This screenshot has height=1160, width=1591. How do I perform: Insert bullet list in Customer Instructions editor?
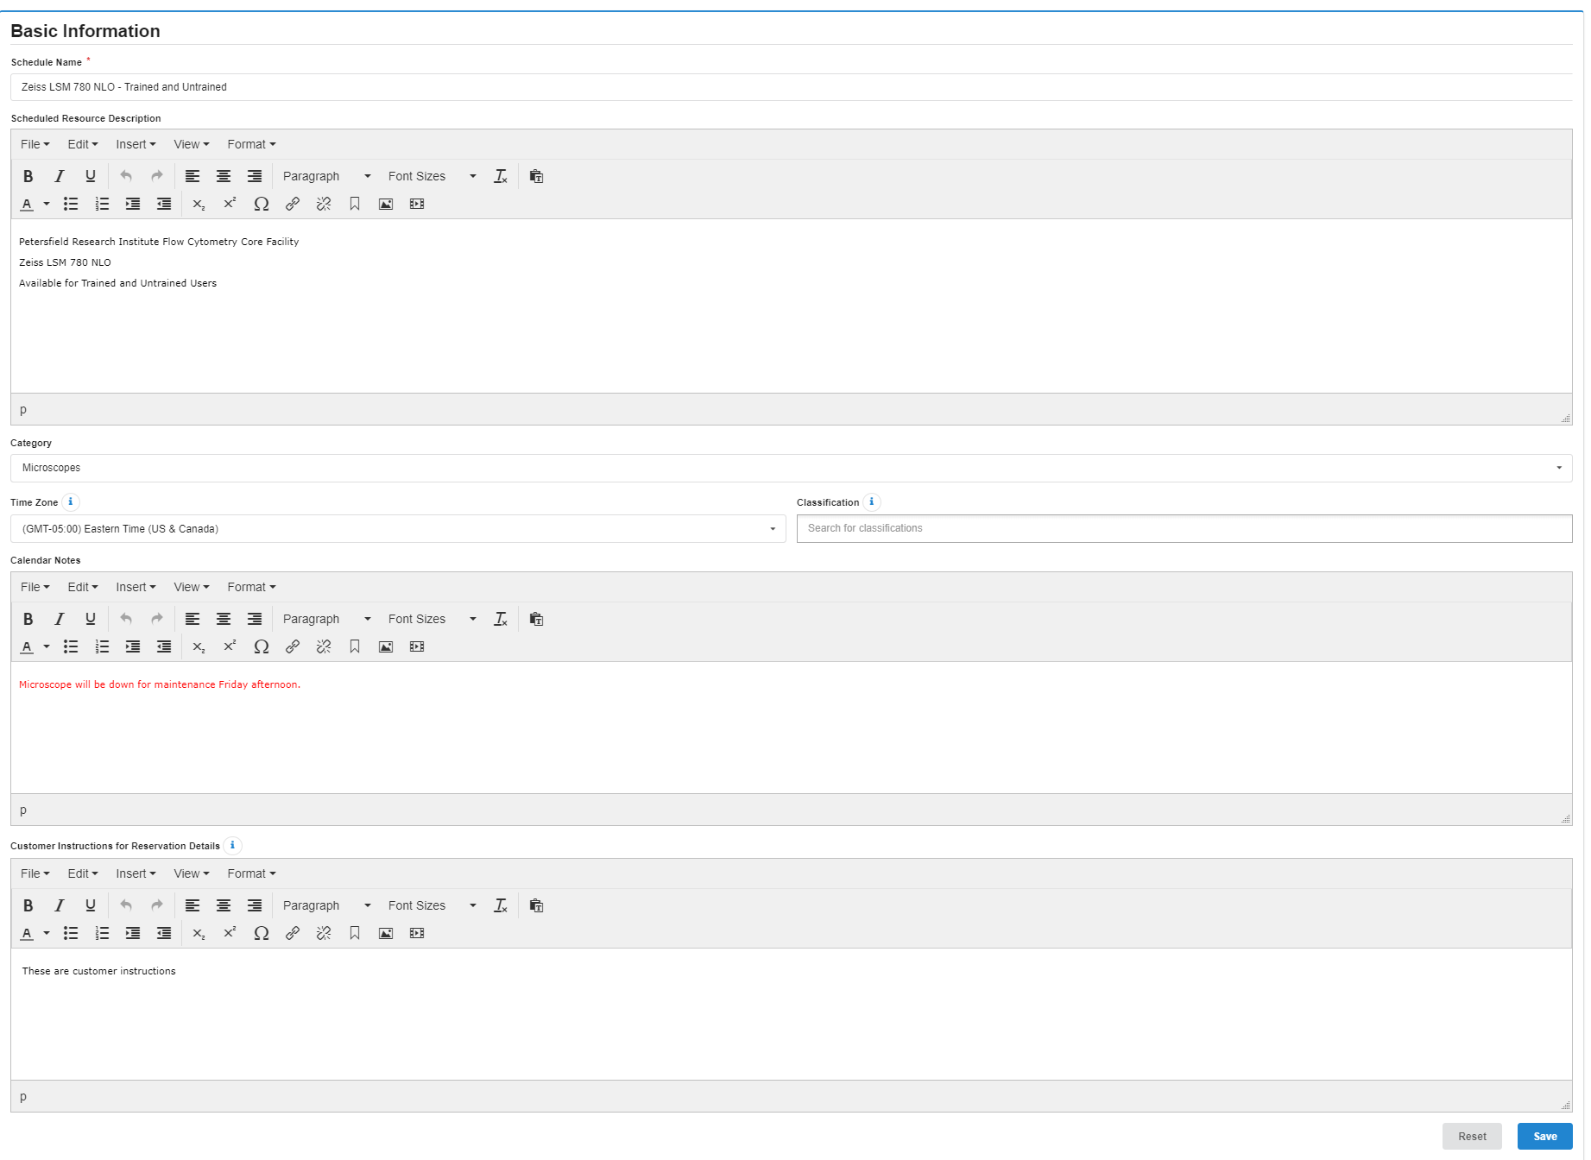tap(71, 934)
